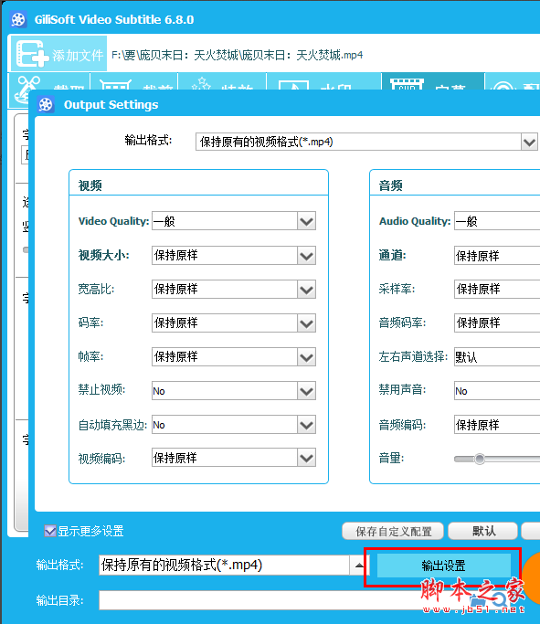540x624 pixels.
Task: Click the 添加文件 button label
Action: point(78,55)
